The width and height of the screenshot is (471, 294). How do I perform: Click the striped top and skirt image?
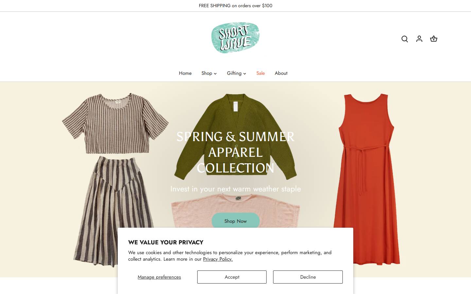[114, 180]
